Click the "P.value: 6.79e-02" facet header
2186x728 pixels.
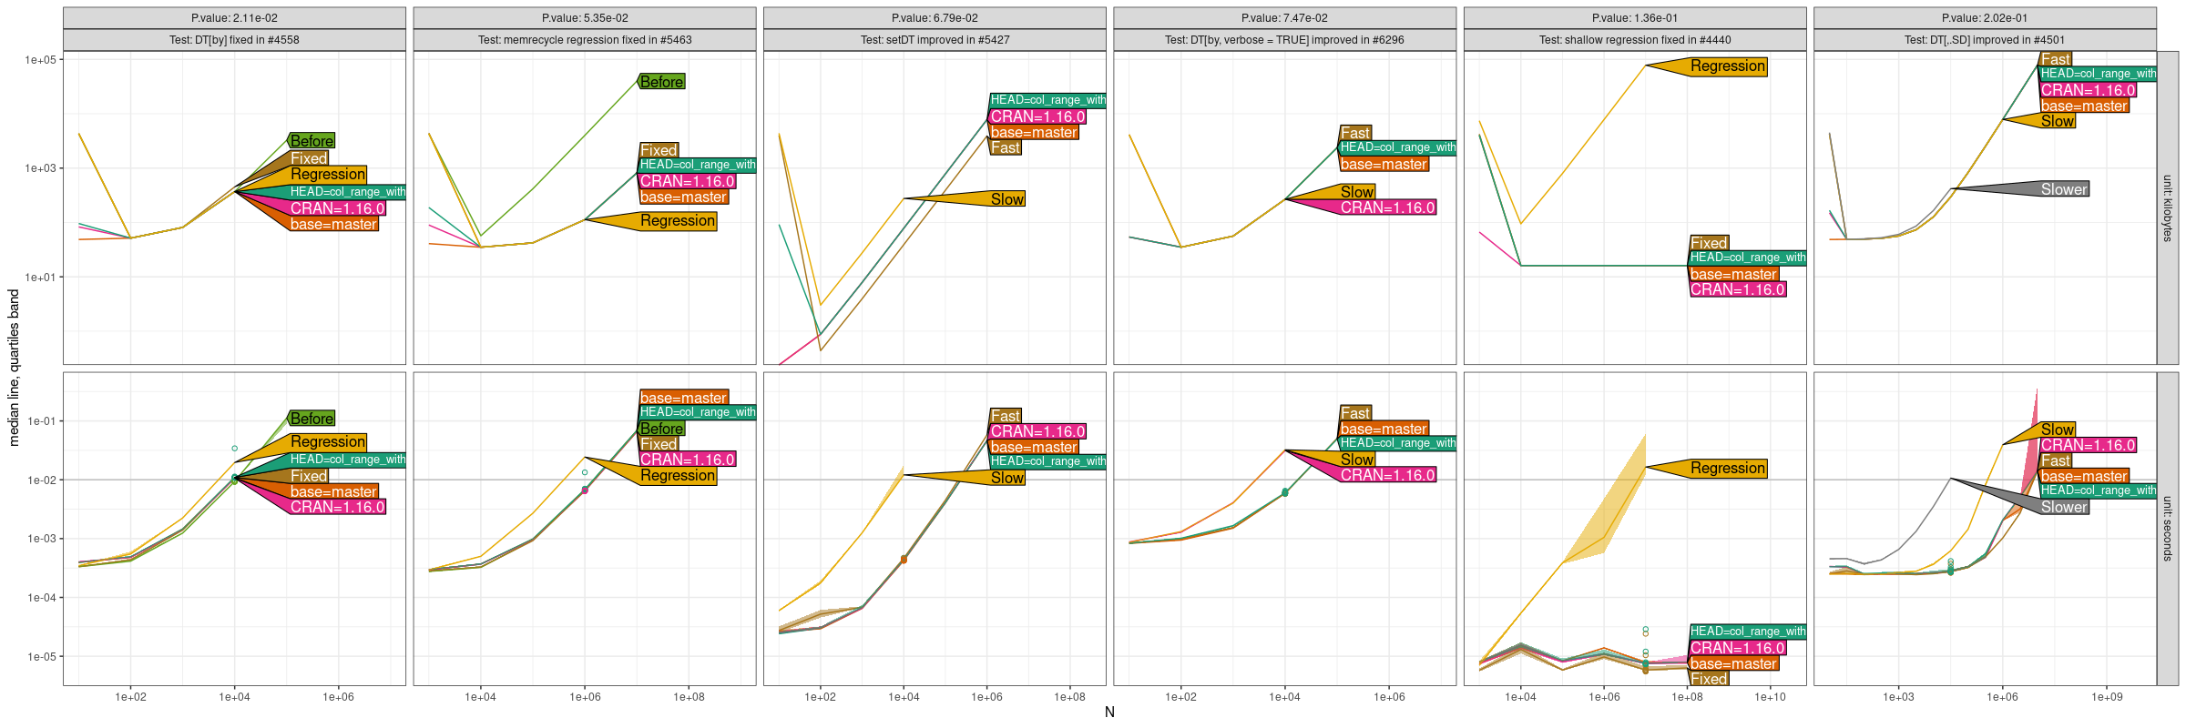pyautogui.click(x=935, y=18)
